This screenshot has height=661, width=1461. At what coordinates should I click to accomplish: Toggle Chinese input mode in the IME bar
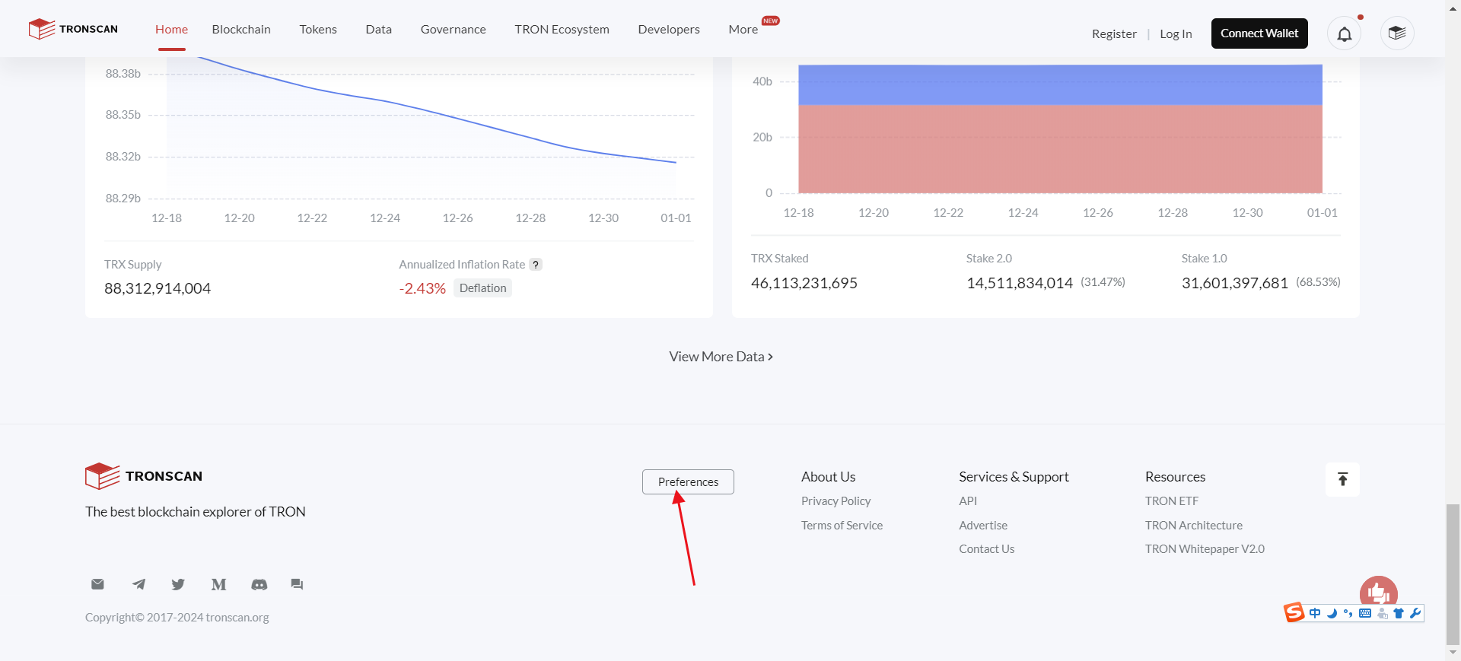1315,613
